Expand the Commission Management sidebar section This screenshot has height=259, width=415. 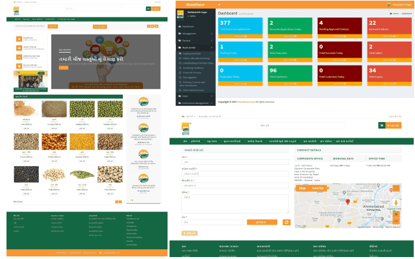[x=195, y=103]
